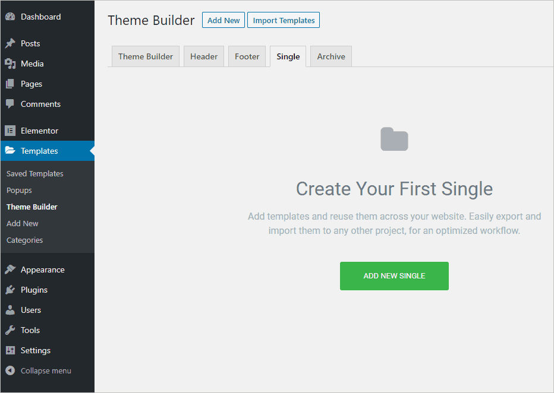Screen dimensions: 554x393
Task: Click the Tools wrench icon
Action: click(x=10, y=330)
